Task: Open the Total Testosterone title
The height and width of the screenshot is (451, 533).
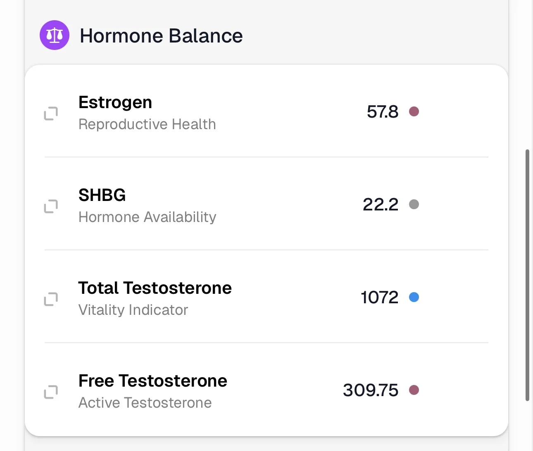Action: (x=155, y=288)
